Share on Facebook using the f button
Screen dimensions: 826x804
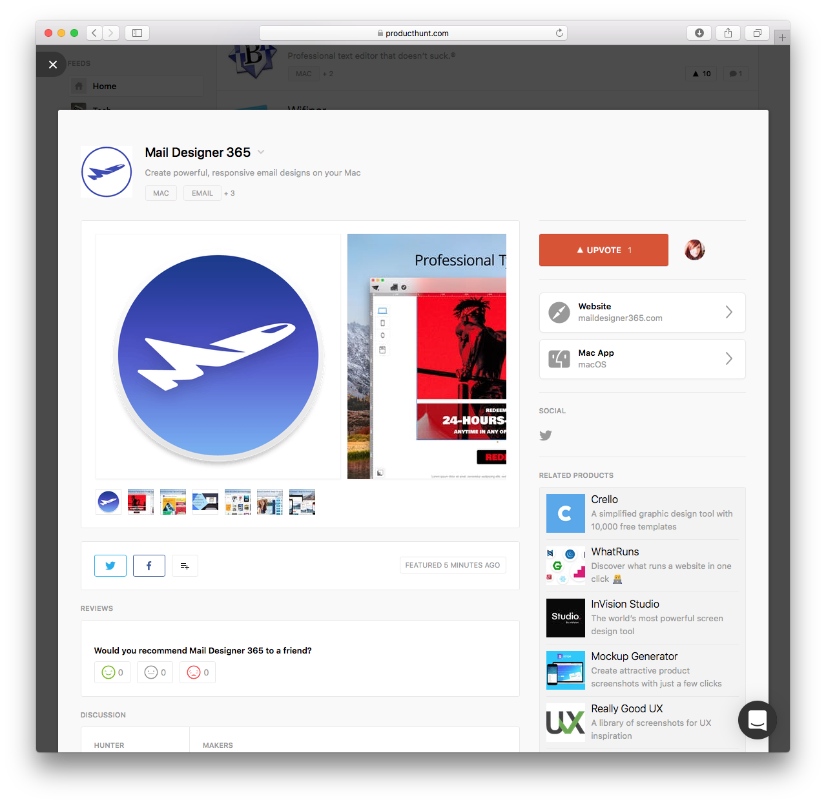[149, 566]
